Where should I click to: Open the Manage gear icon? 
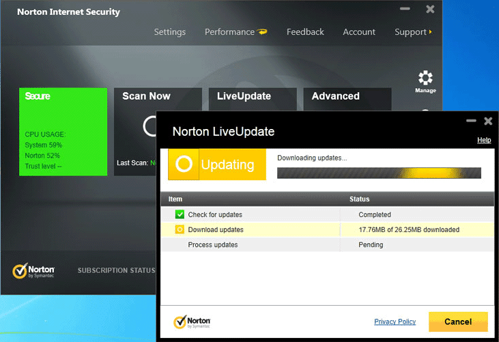click(425, 78)
